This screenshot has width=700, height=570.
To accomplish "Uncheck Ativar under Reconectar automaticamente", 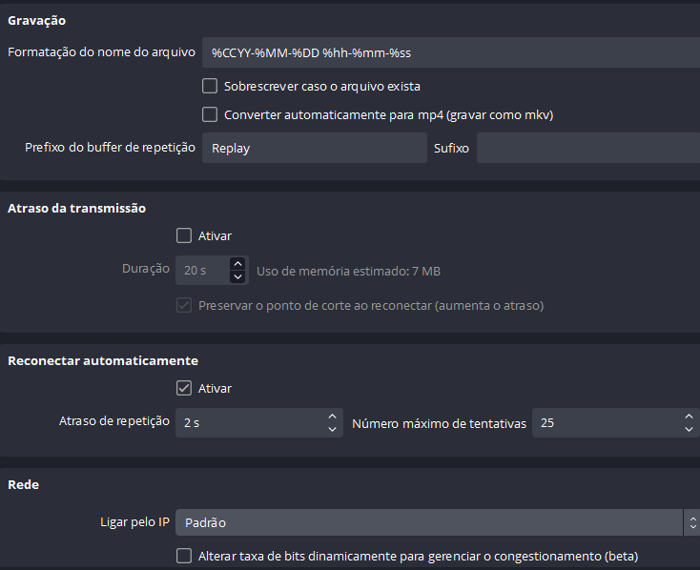I will click(184, 388).
